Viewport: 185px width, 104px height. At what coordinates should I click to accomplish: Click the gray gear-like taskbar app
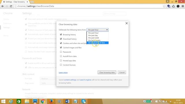(x=59, y=101)
